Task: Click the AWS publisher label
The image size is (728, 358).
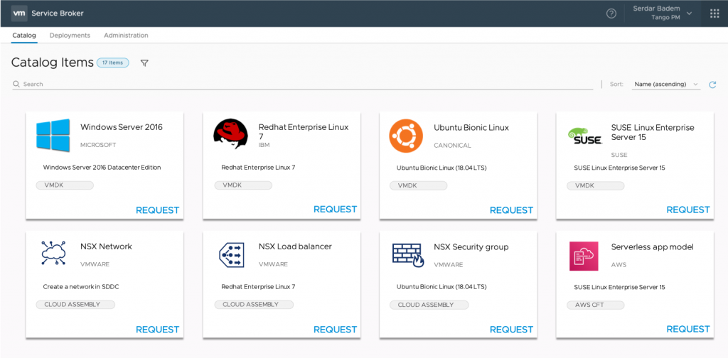Action: pos(619,265)
